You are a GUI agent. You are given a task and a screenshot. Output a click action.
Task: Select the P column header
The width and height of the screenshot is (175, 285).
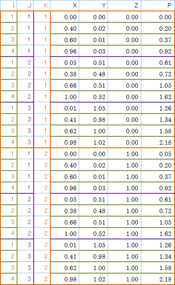pyautogui.click(x=158, y=5)
